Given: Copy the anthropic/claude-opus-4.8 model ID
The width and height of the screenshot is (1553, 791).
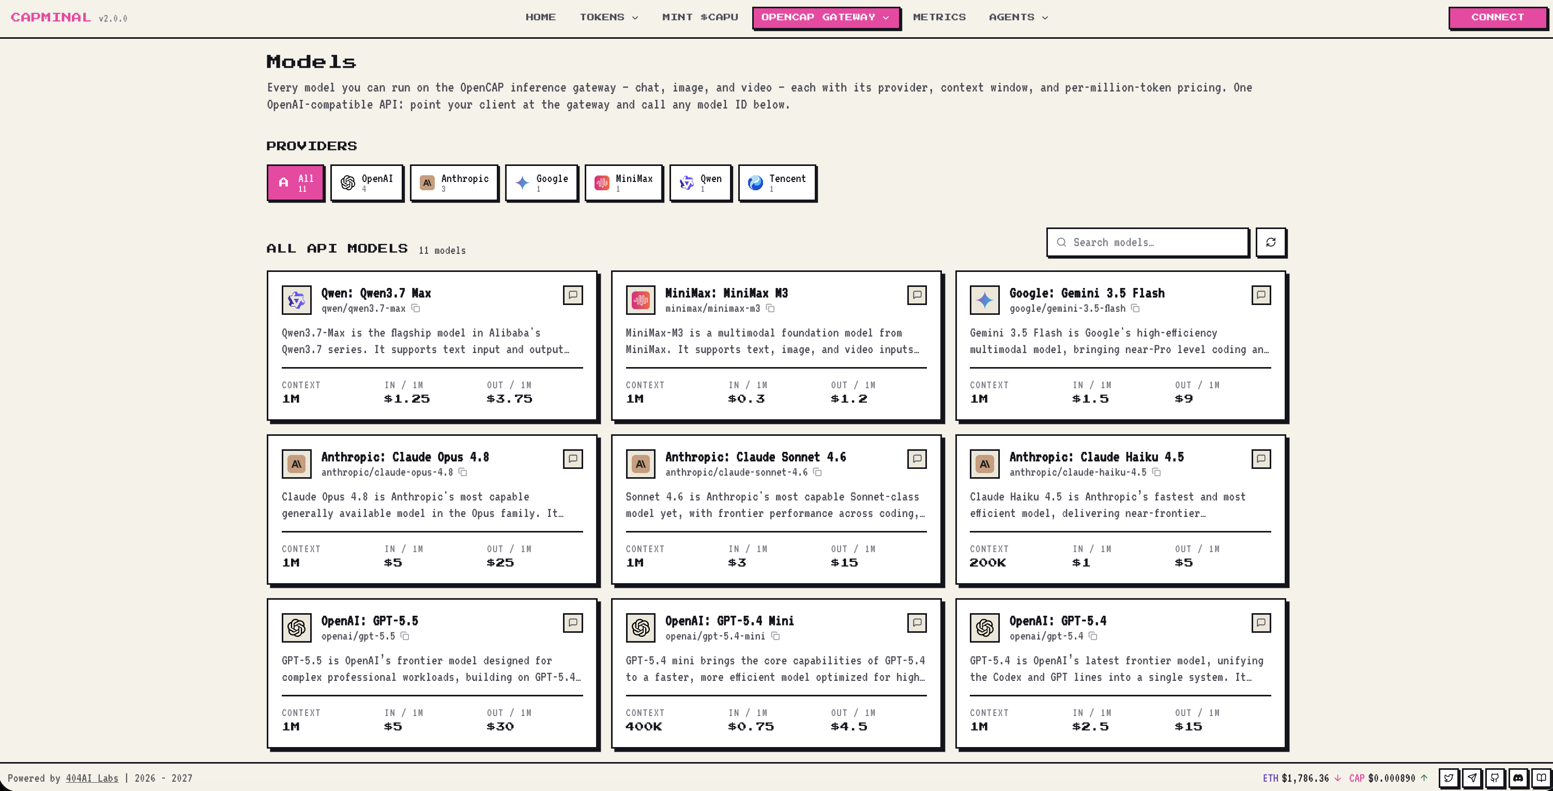Looking at the screenshot, I should point(463,472).
